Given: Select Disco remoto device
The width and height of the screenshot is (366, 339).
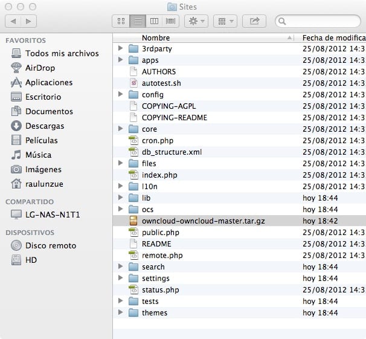Looking at the screenshot, I should (50, 245).
